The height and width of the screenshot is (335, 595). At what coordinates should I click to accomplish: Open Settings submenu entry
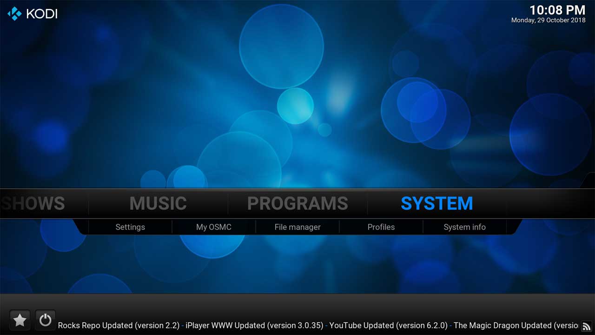[x=130, y=227]
